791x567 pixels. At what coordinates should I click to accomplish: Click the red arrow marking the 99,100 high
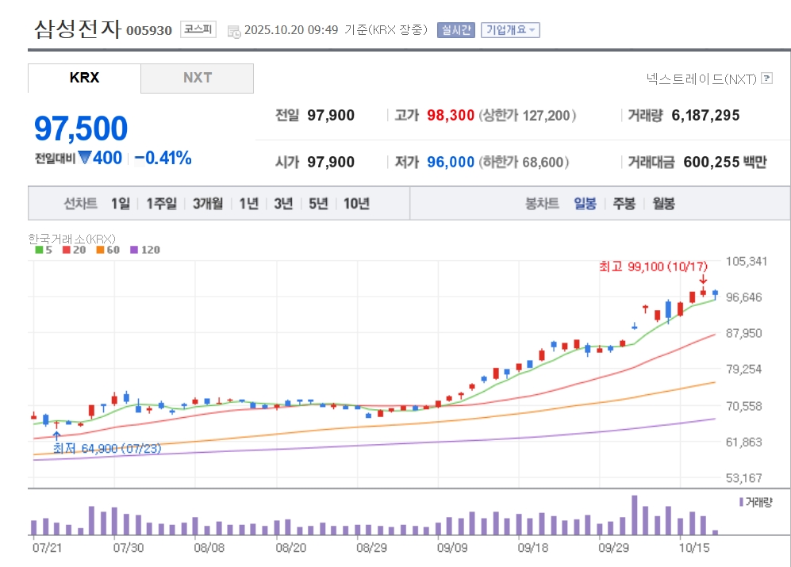point(703,279)
